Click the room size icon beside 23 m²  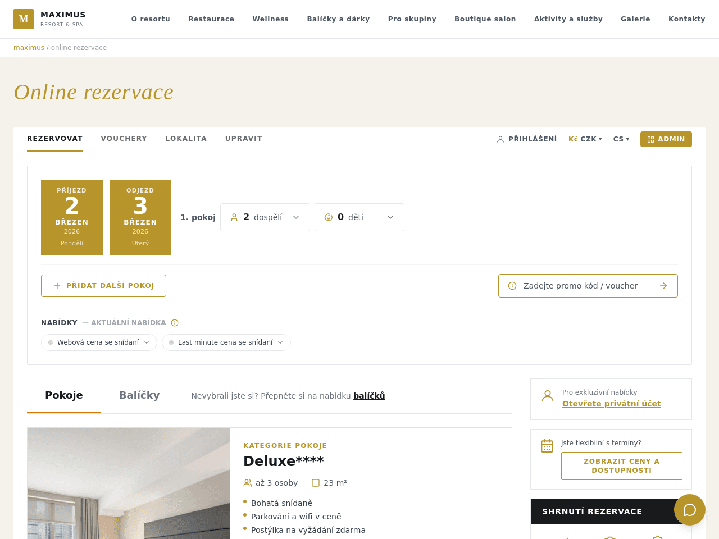pos(316,483)
